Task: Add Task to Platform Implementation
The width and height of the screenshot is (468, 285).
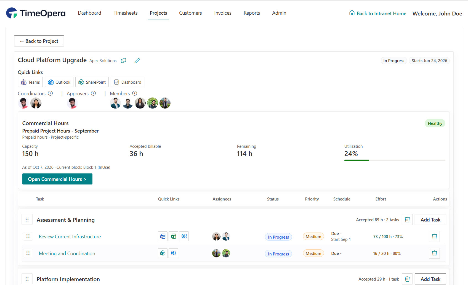Action: (430, 279)
